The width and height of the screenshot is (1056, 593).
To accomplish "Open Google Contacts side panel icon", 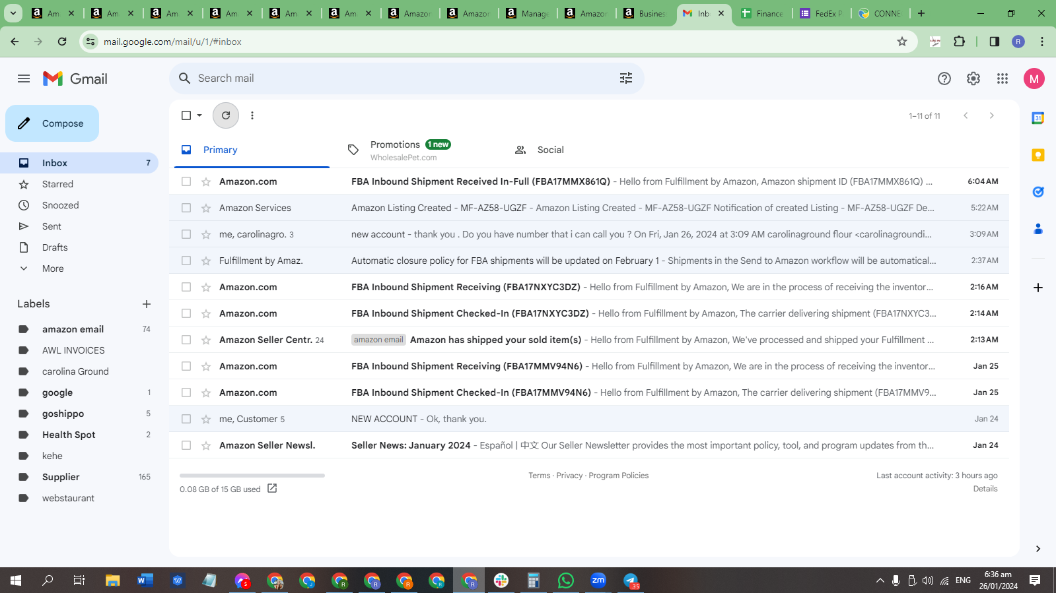I will click(x=1038, y=229).
